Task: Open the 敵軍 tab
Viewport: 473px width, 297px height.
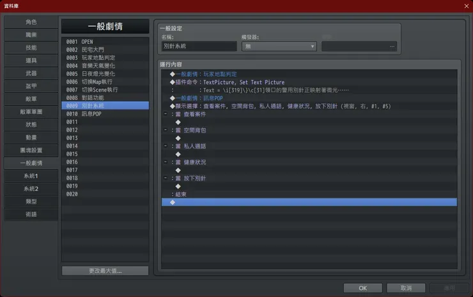Action: [31, 99]
